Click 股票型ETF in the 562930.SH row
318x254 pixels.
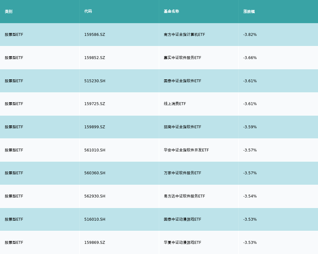tap(14, 196)
